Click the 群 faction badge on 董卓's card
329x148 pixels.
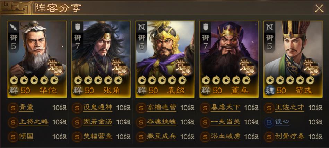point(206,91)
